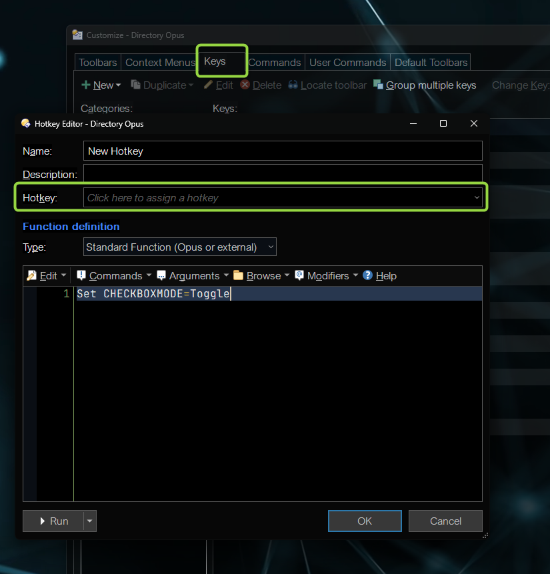Click the Run button
The height and width of the screenshot is (574, 550).
(x=53, y=521)
